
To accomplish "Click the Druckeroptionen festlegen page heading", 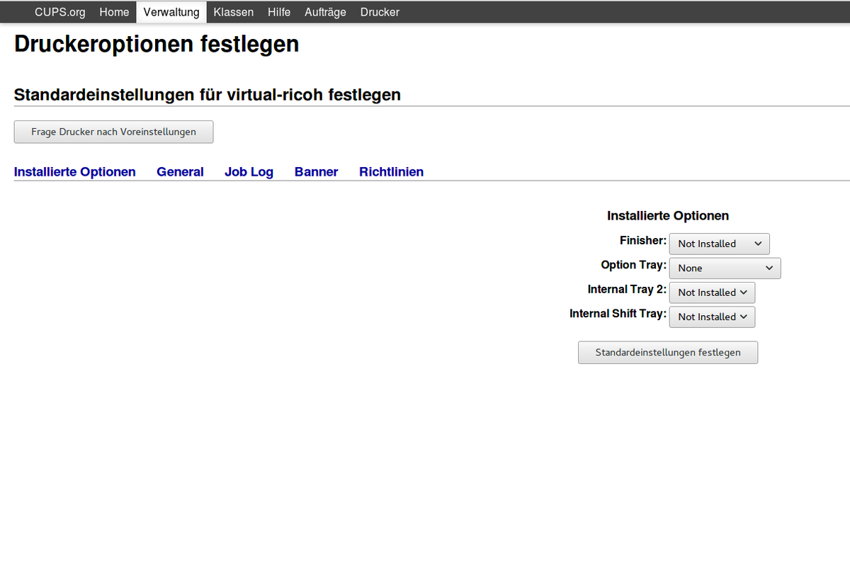I will pos(157,44).
